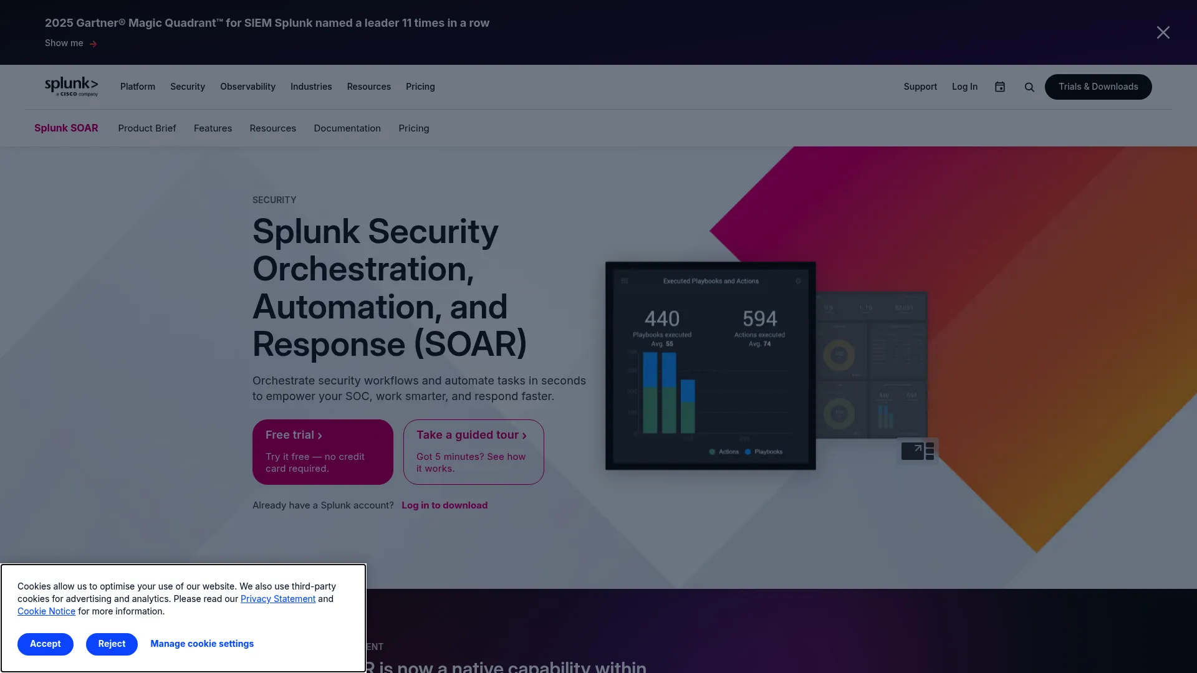Click the Show me arrow link
This screenshot has height=673, width=1197.
click(70, 43)
